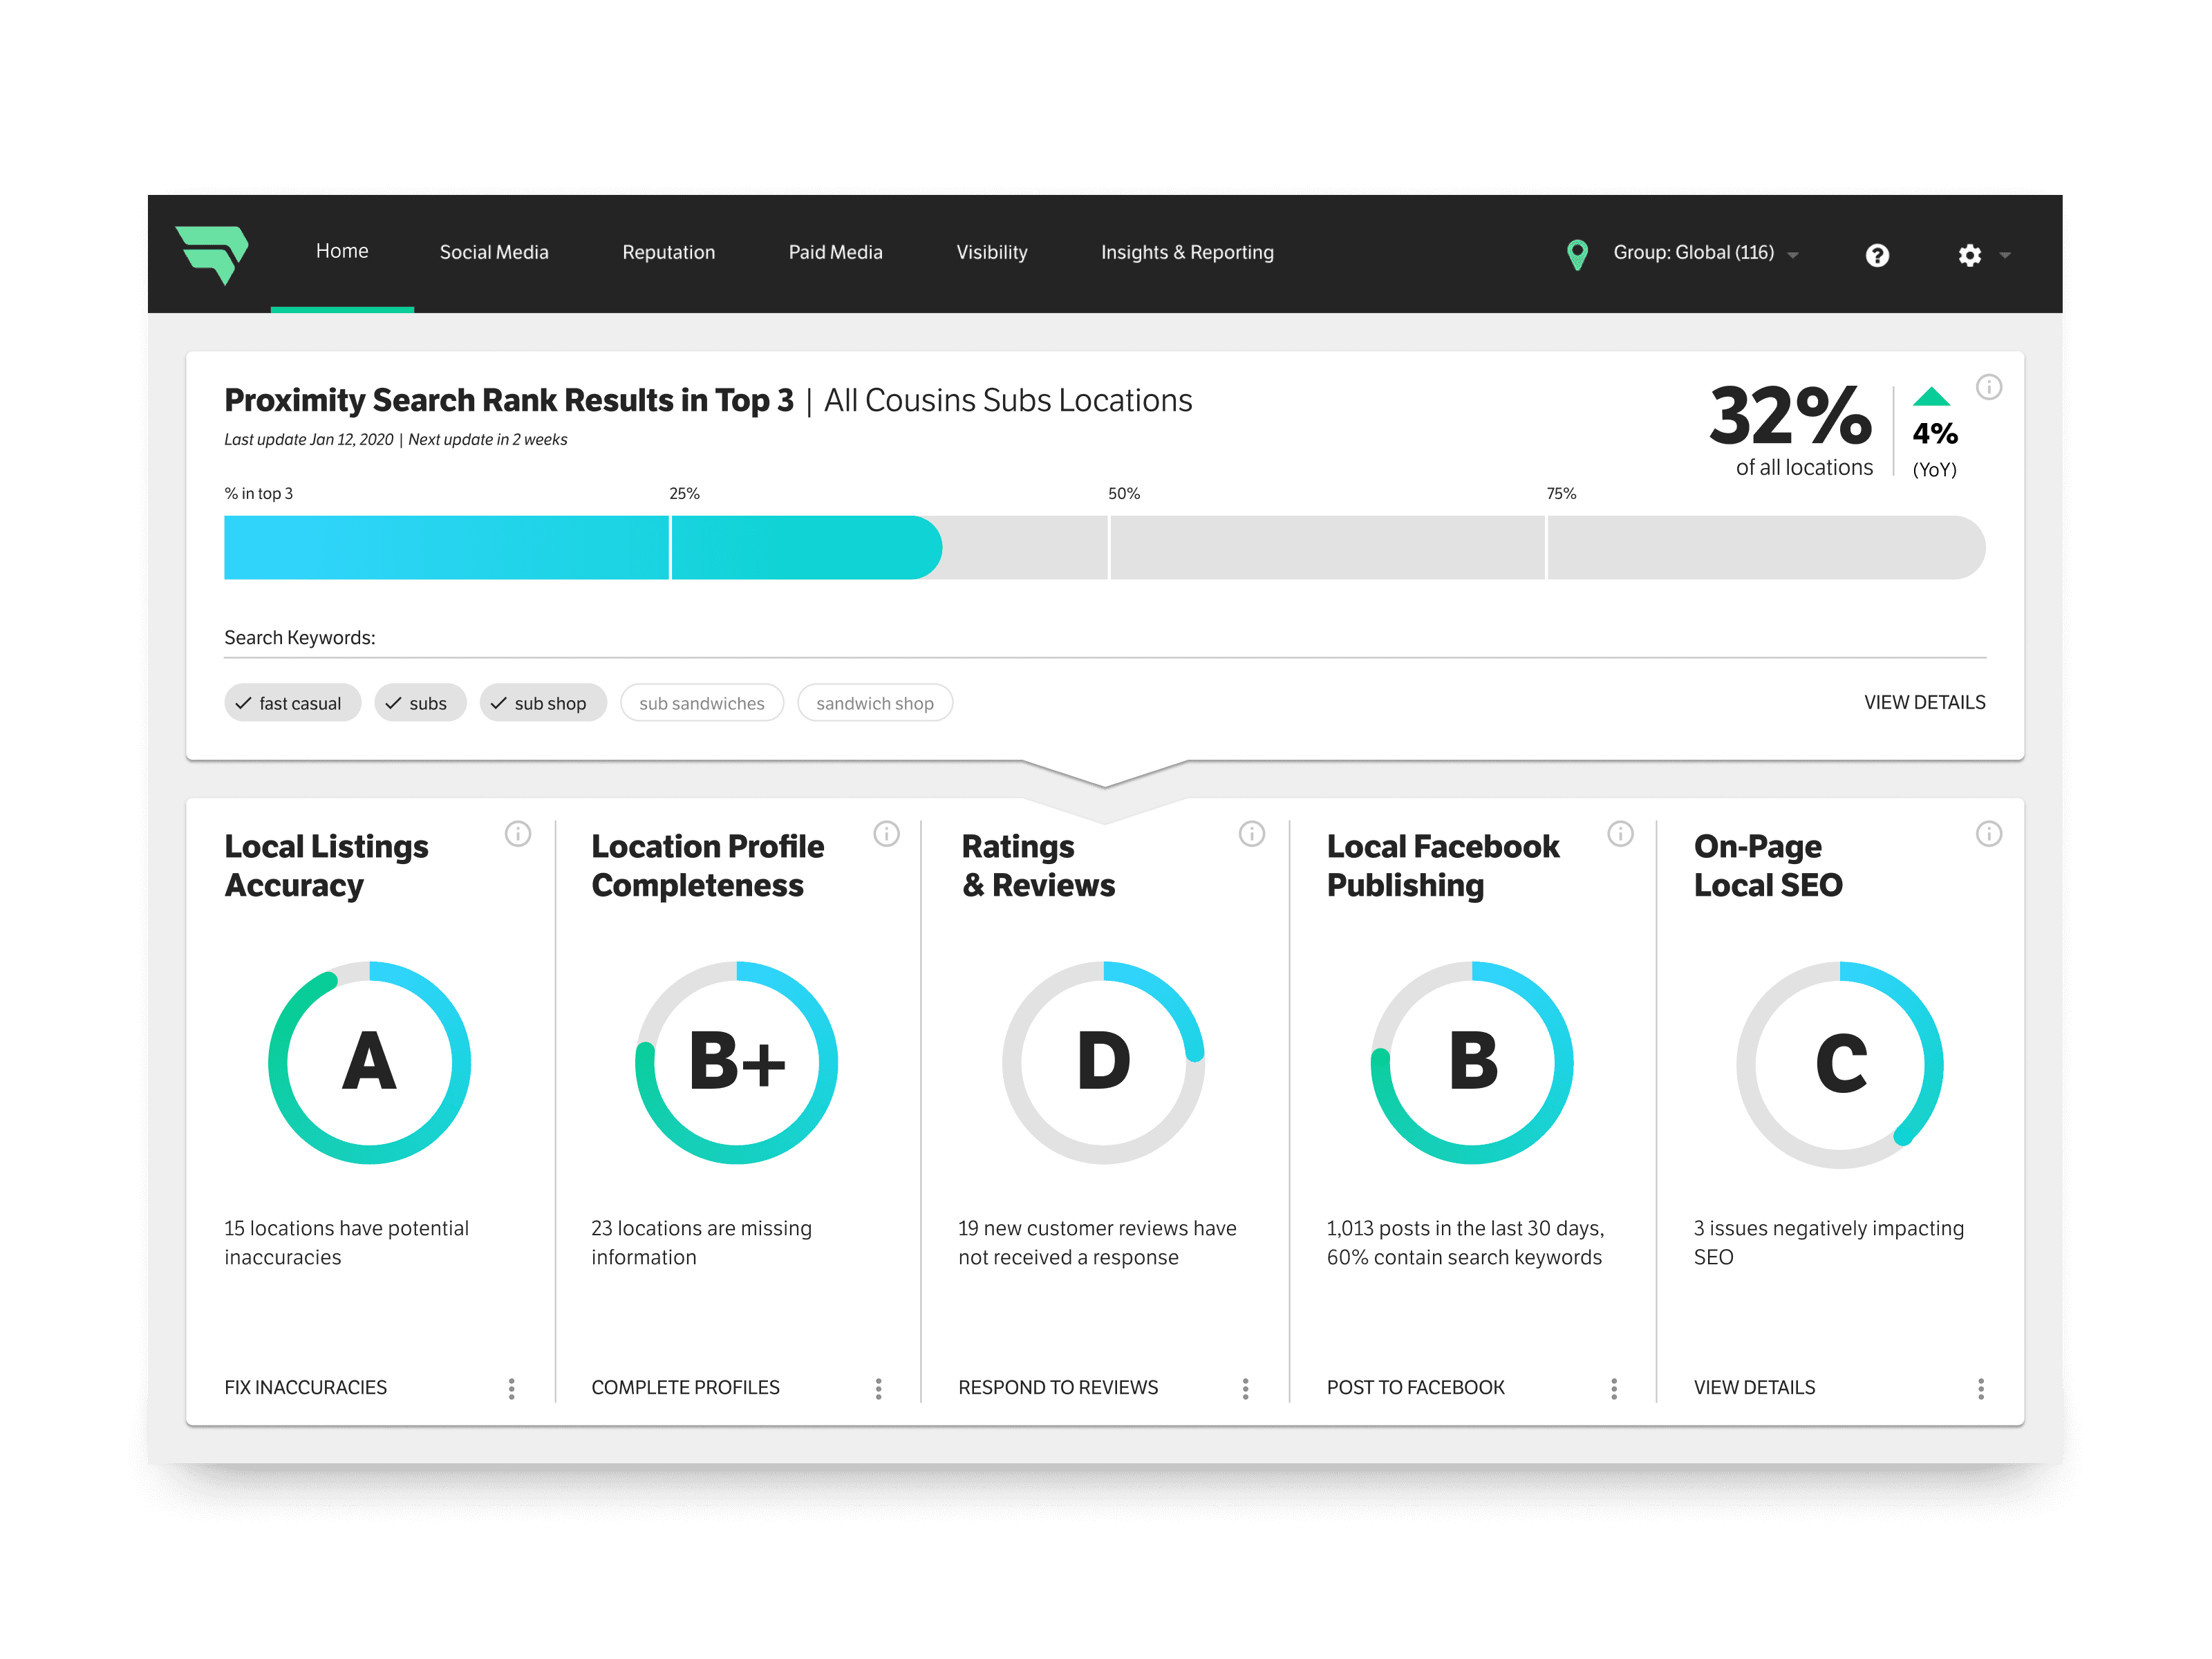The width and height of the screenshot is (2212, 1659).
Task: Open the more-options menu beside Post to Facebook
Action: click(x=1614, y=1388)
